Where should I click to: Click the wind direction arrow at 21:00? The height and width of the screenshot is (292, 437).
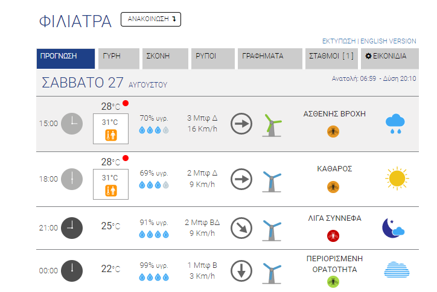241,228
